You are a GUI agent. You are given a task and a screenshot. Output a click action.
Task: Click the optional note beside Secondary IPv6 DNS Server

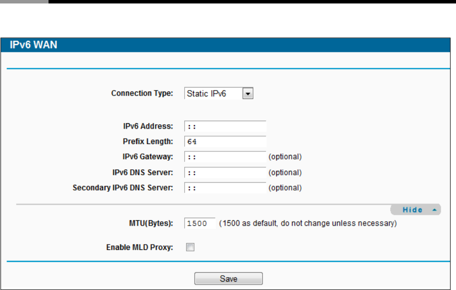pyautogui.click(x=285, y=188)
